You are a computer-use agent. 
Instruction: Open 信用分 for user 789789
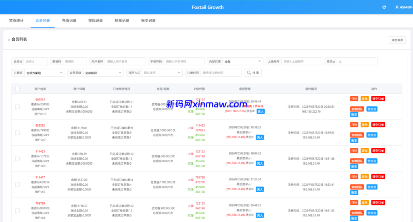tap(371, 213)
